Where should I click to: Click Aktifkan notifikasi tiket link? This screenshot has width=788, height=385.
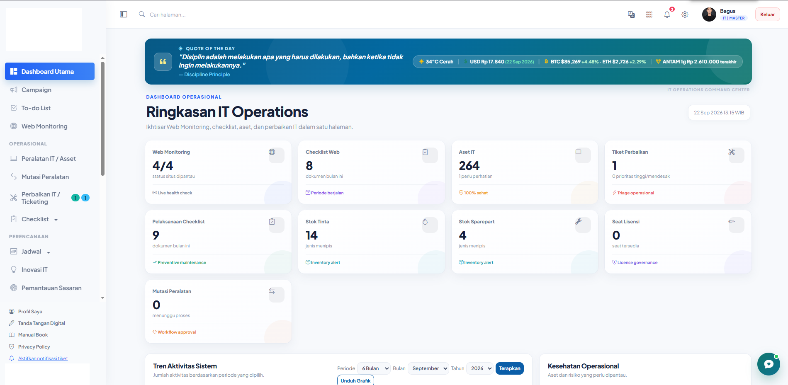click(x=43, y=358)
